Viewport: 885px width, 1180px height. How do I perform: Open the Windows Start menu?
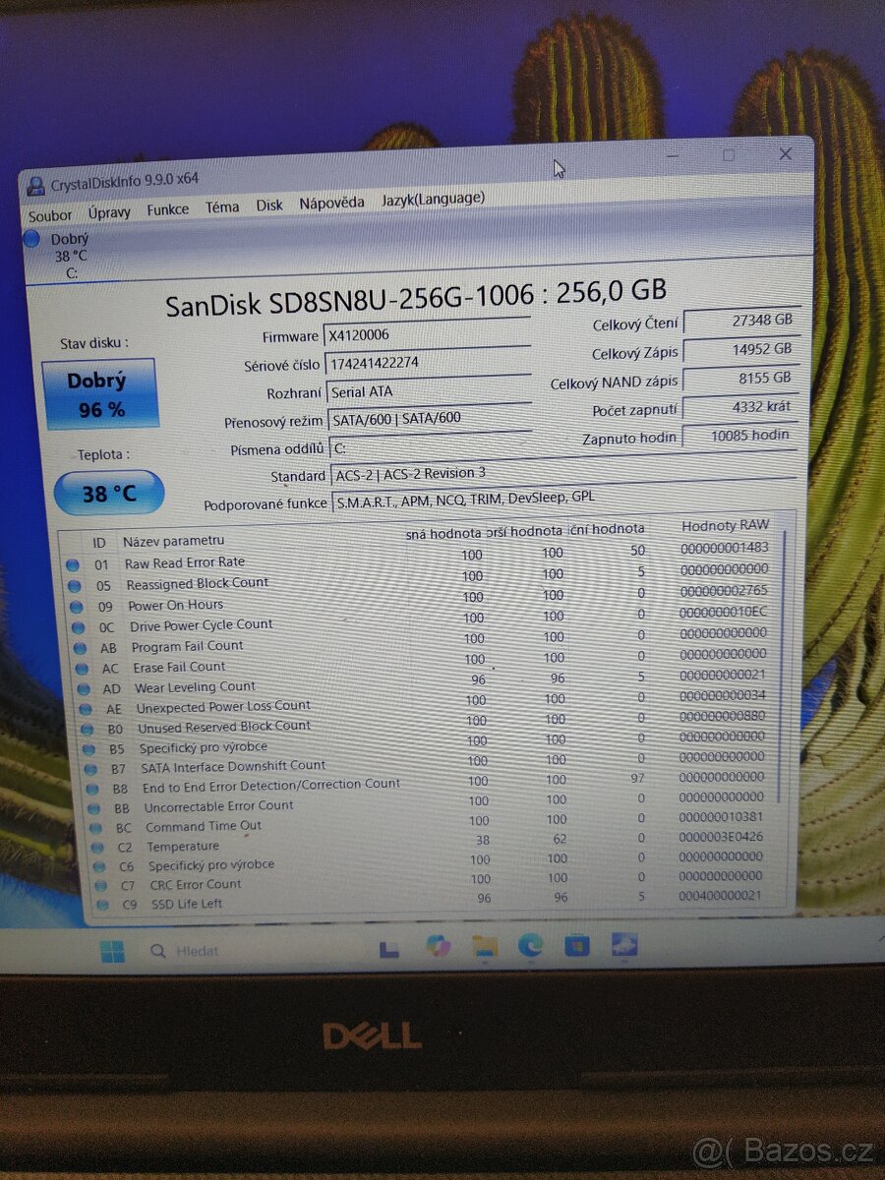[x=113, y=951]
